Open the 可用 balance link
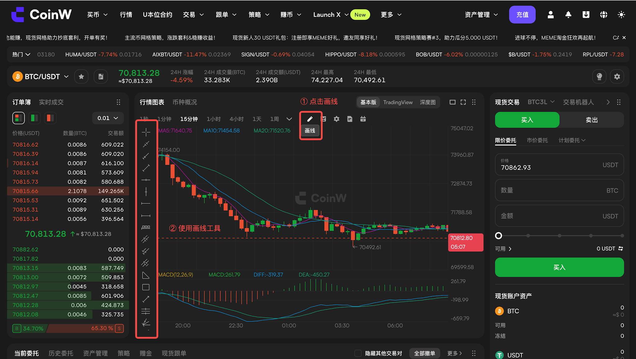The width and height of the screenshot is (636, 359). tap(503, 249)
